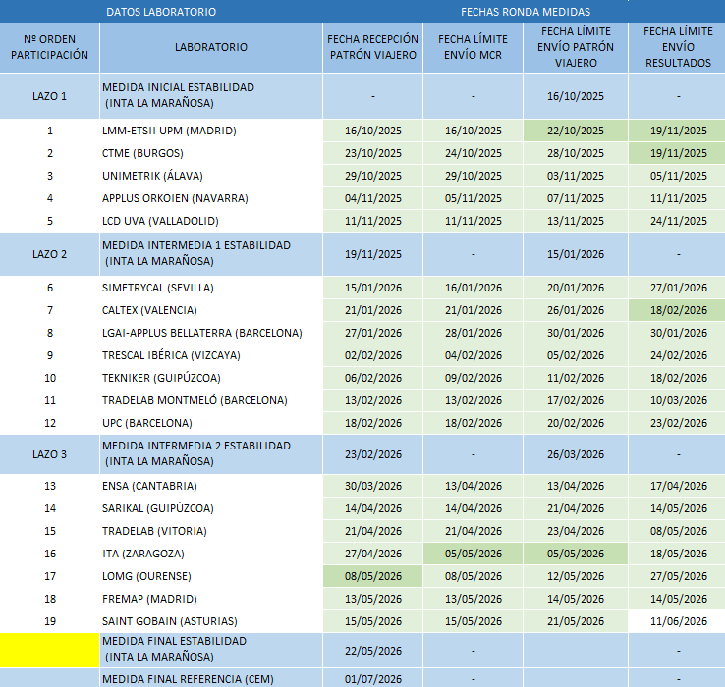Select the LCD UVA (VALLADOLID) cell
725x687 pixels.
pyautogui.click(x=211, y=221)
